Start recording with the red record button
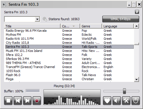Image resolution: width=143 pixels, height=109 pixels. (x=37, y=101)
